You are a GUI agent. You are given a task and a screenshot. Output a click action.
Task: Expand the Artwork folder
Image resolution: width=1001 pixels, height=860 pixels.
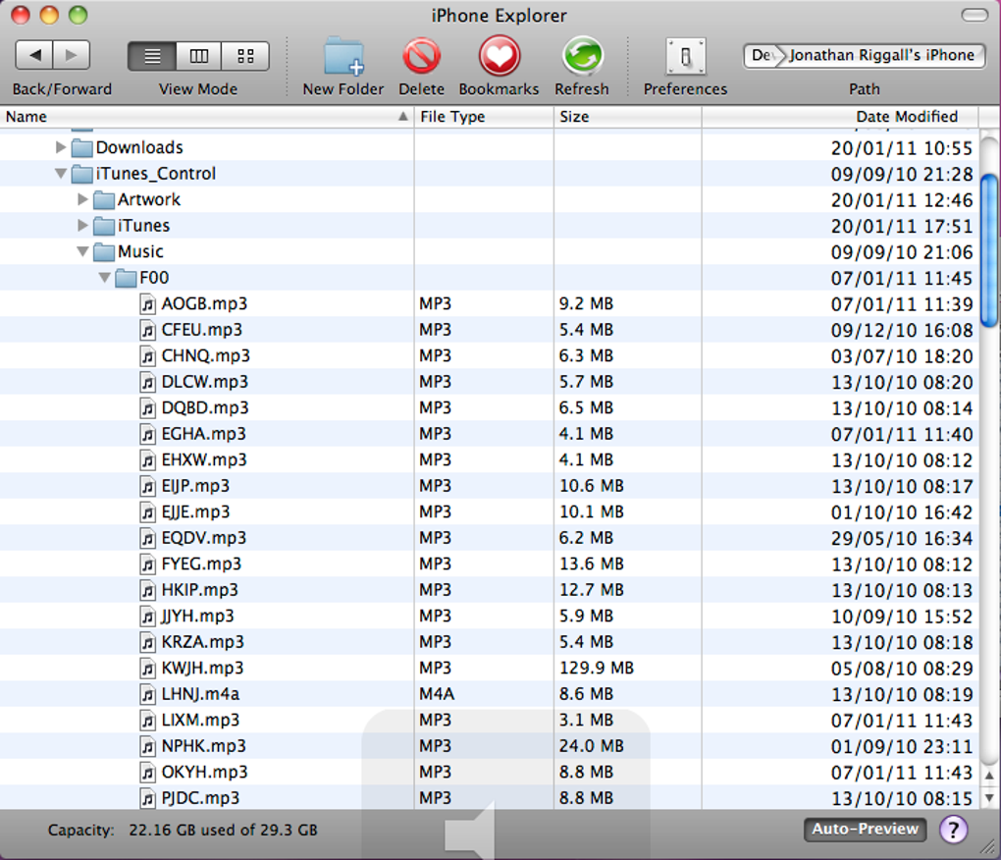coord(82,200)
